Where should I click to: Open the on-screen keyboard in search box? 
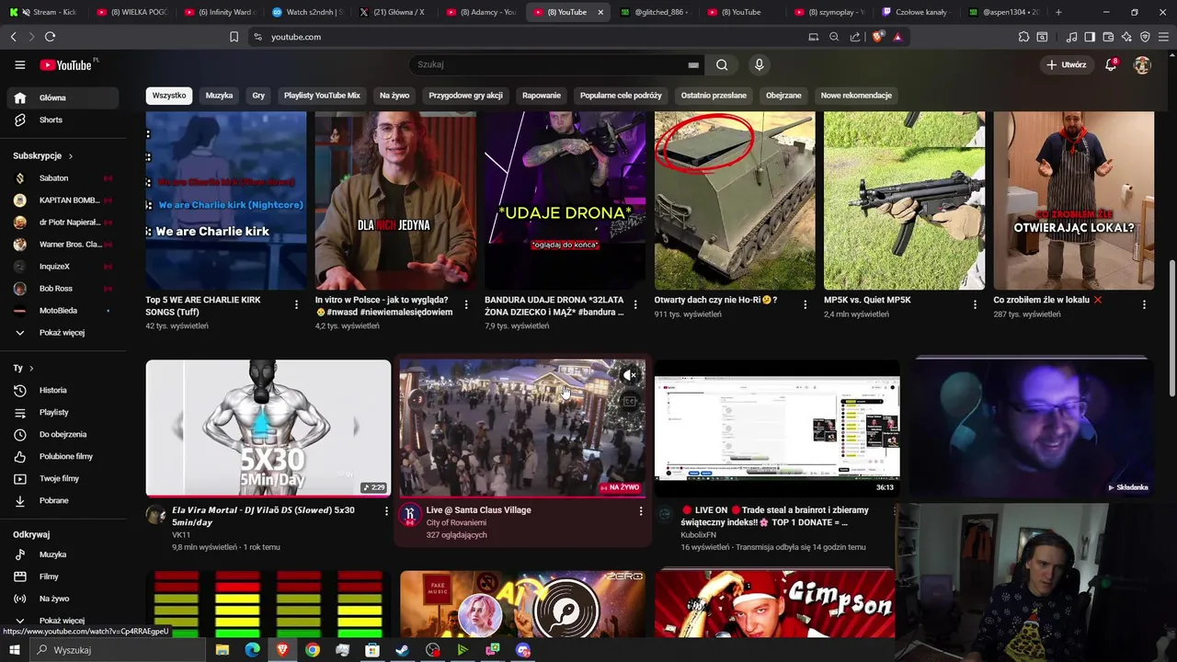click(693, 65)
